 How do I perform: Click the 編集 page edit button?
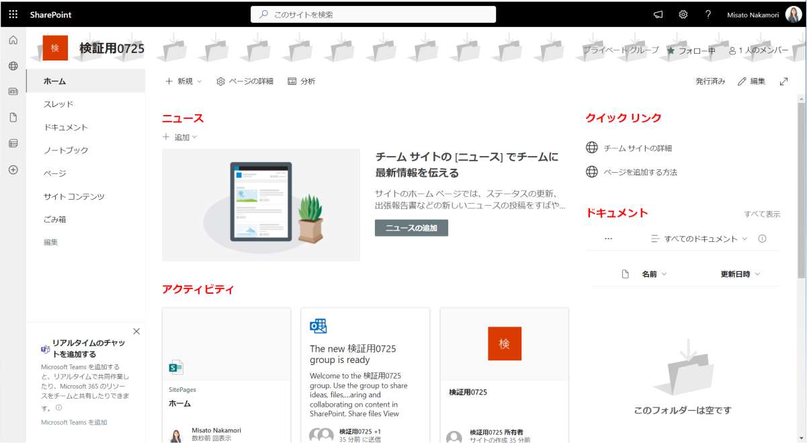(751, 81)
